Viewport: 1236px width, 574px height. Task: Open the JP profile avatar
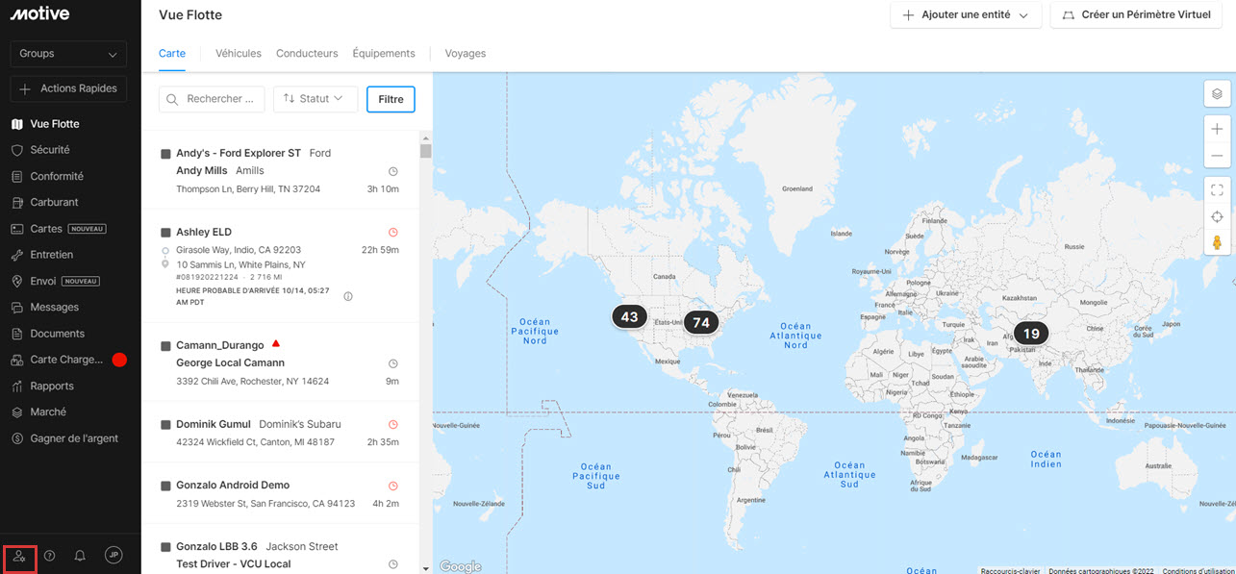click(x=114, y=555)
